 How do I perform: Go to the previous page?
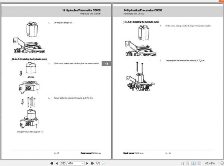tap(57, 163)
